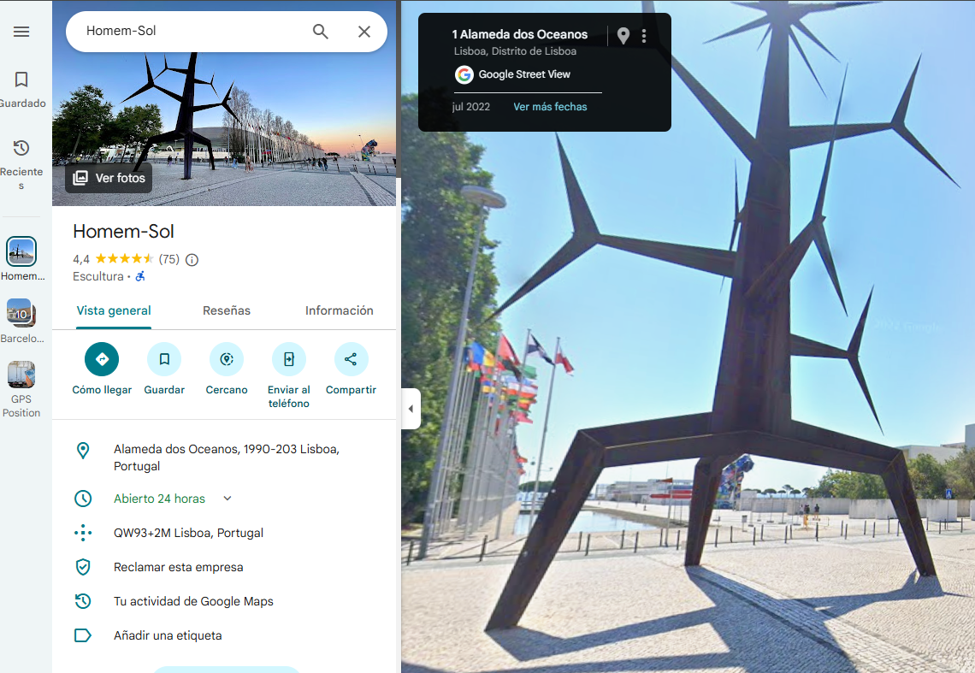Open the Recientes history panel
Image resolution: width=975 pixels, height=673 pixels.
(x=21, y=163)
